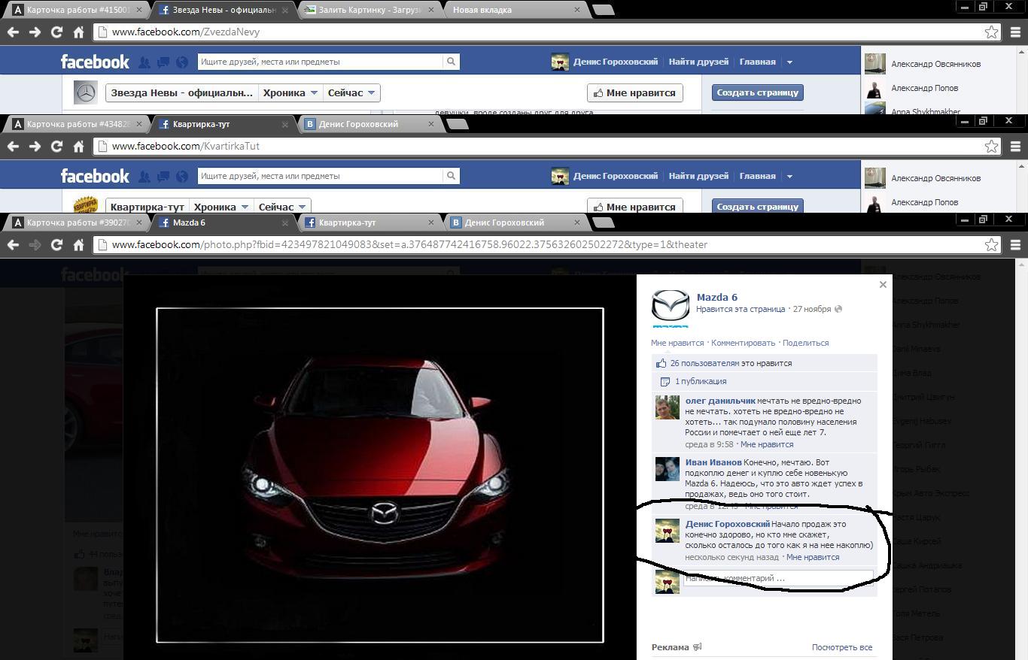Expand Хроника dropdown on Zvezda Nevy page

(290, 92)
